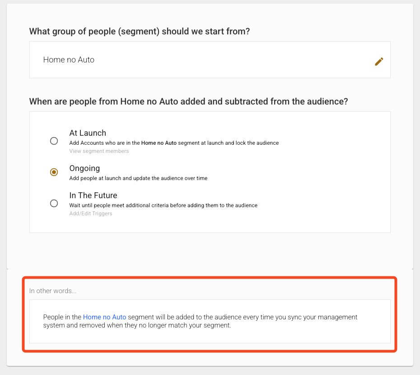Open the View segment members link
Screen dimensions: 420x375
[99, 151]
